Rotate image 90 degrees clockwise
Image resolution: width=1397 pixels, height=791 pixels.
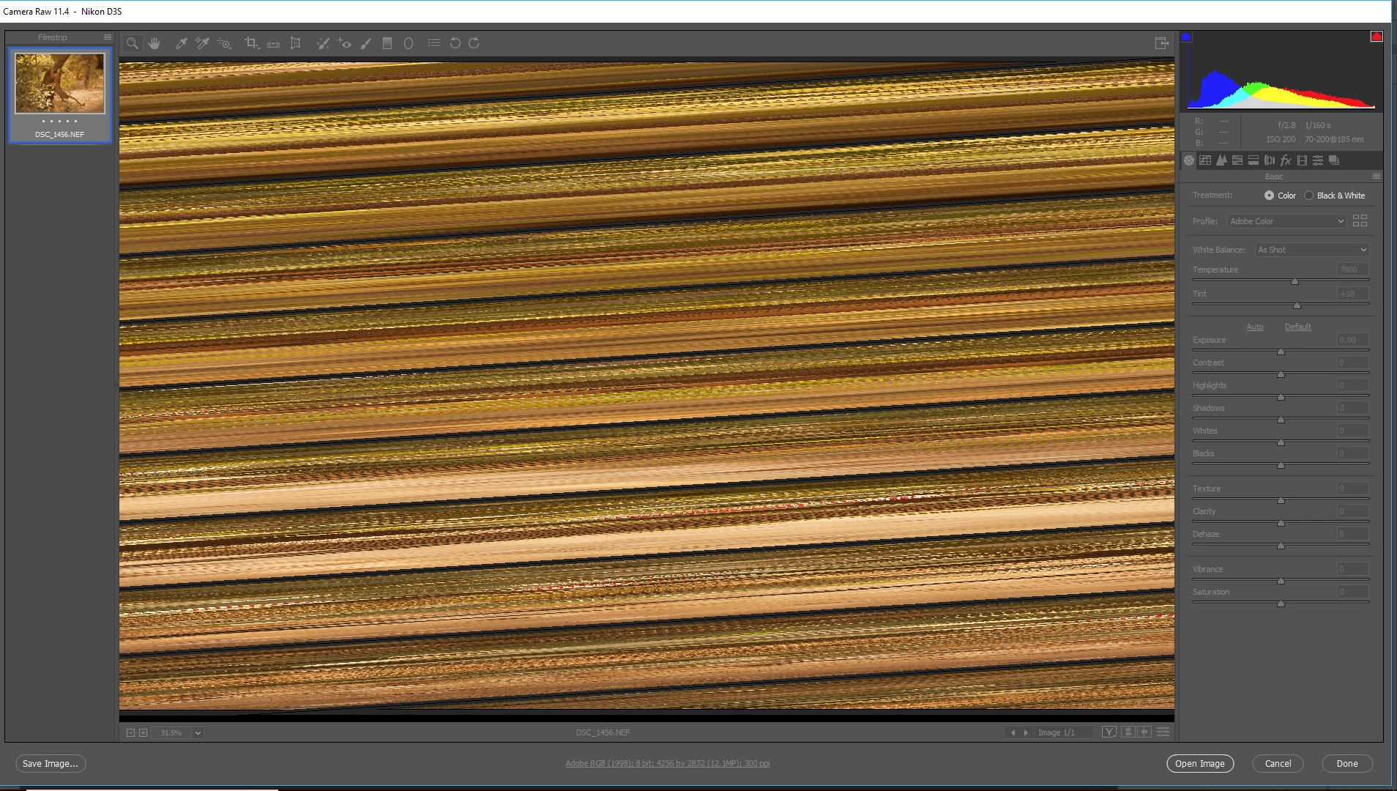click(474, 43)
